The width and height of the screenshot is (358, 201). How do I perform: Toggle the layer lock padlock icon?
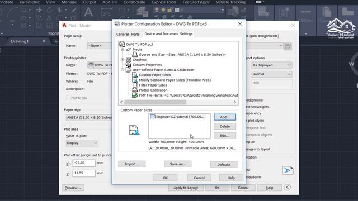[x=170, y=10]
